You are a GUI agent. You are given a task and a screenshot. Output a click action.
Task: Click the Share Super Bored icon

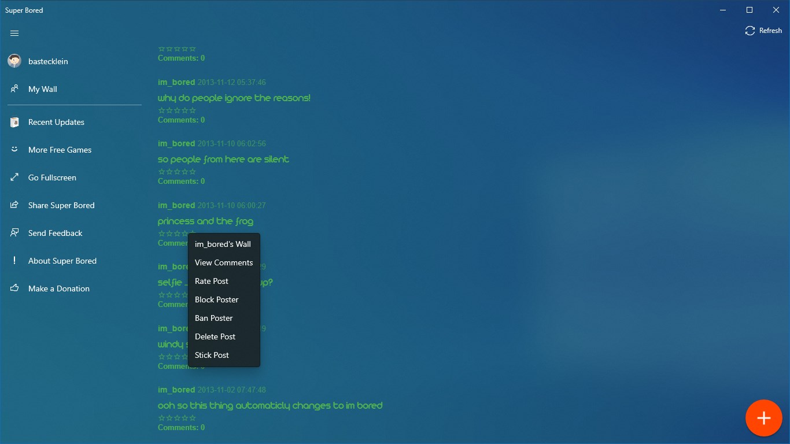[x=14, y=205]
